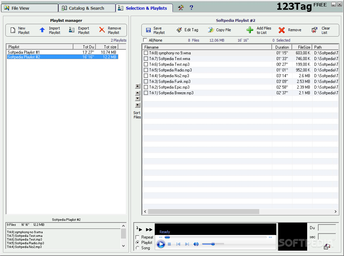Switch to the Catalog & Search tab
Viewport: 344px width, 256px height.
[x=87, y=8]
